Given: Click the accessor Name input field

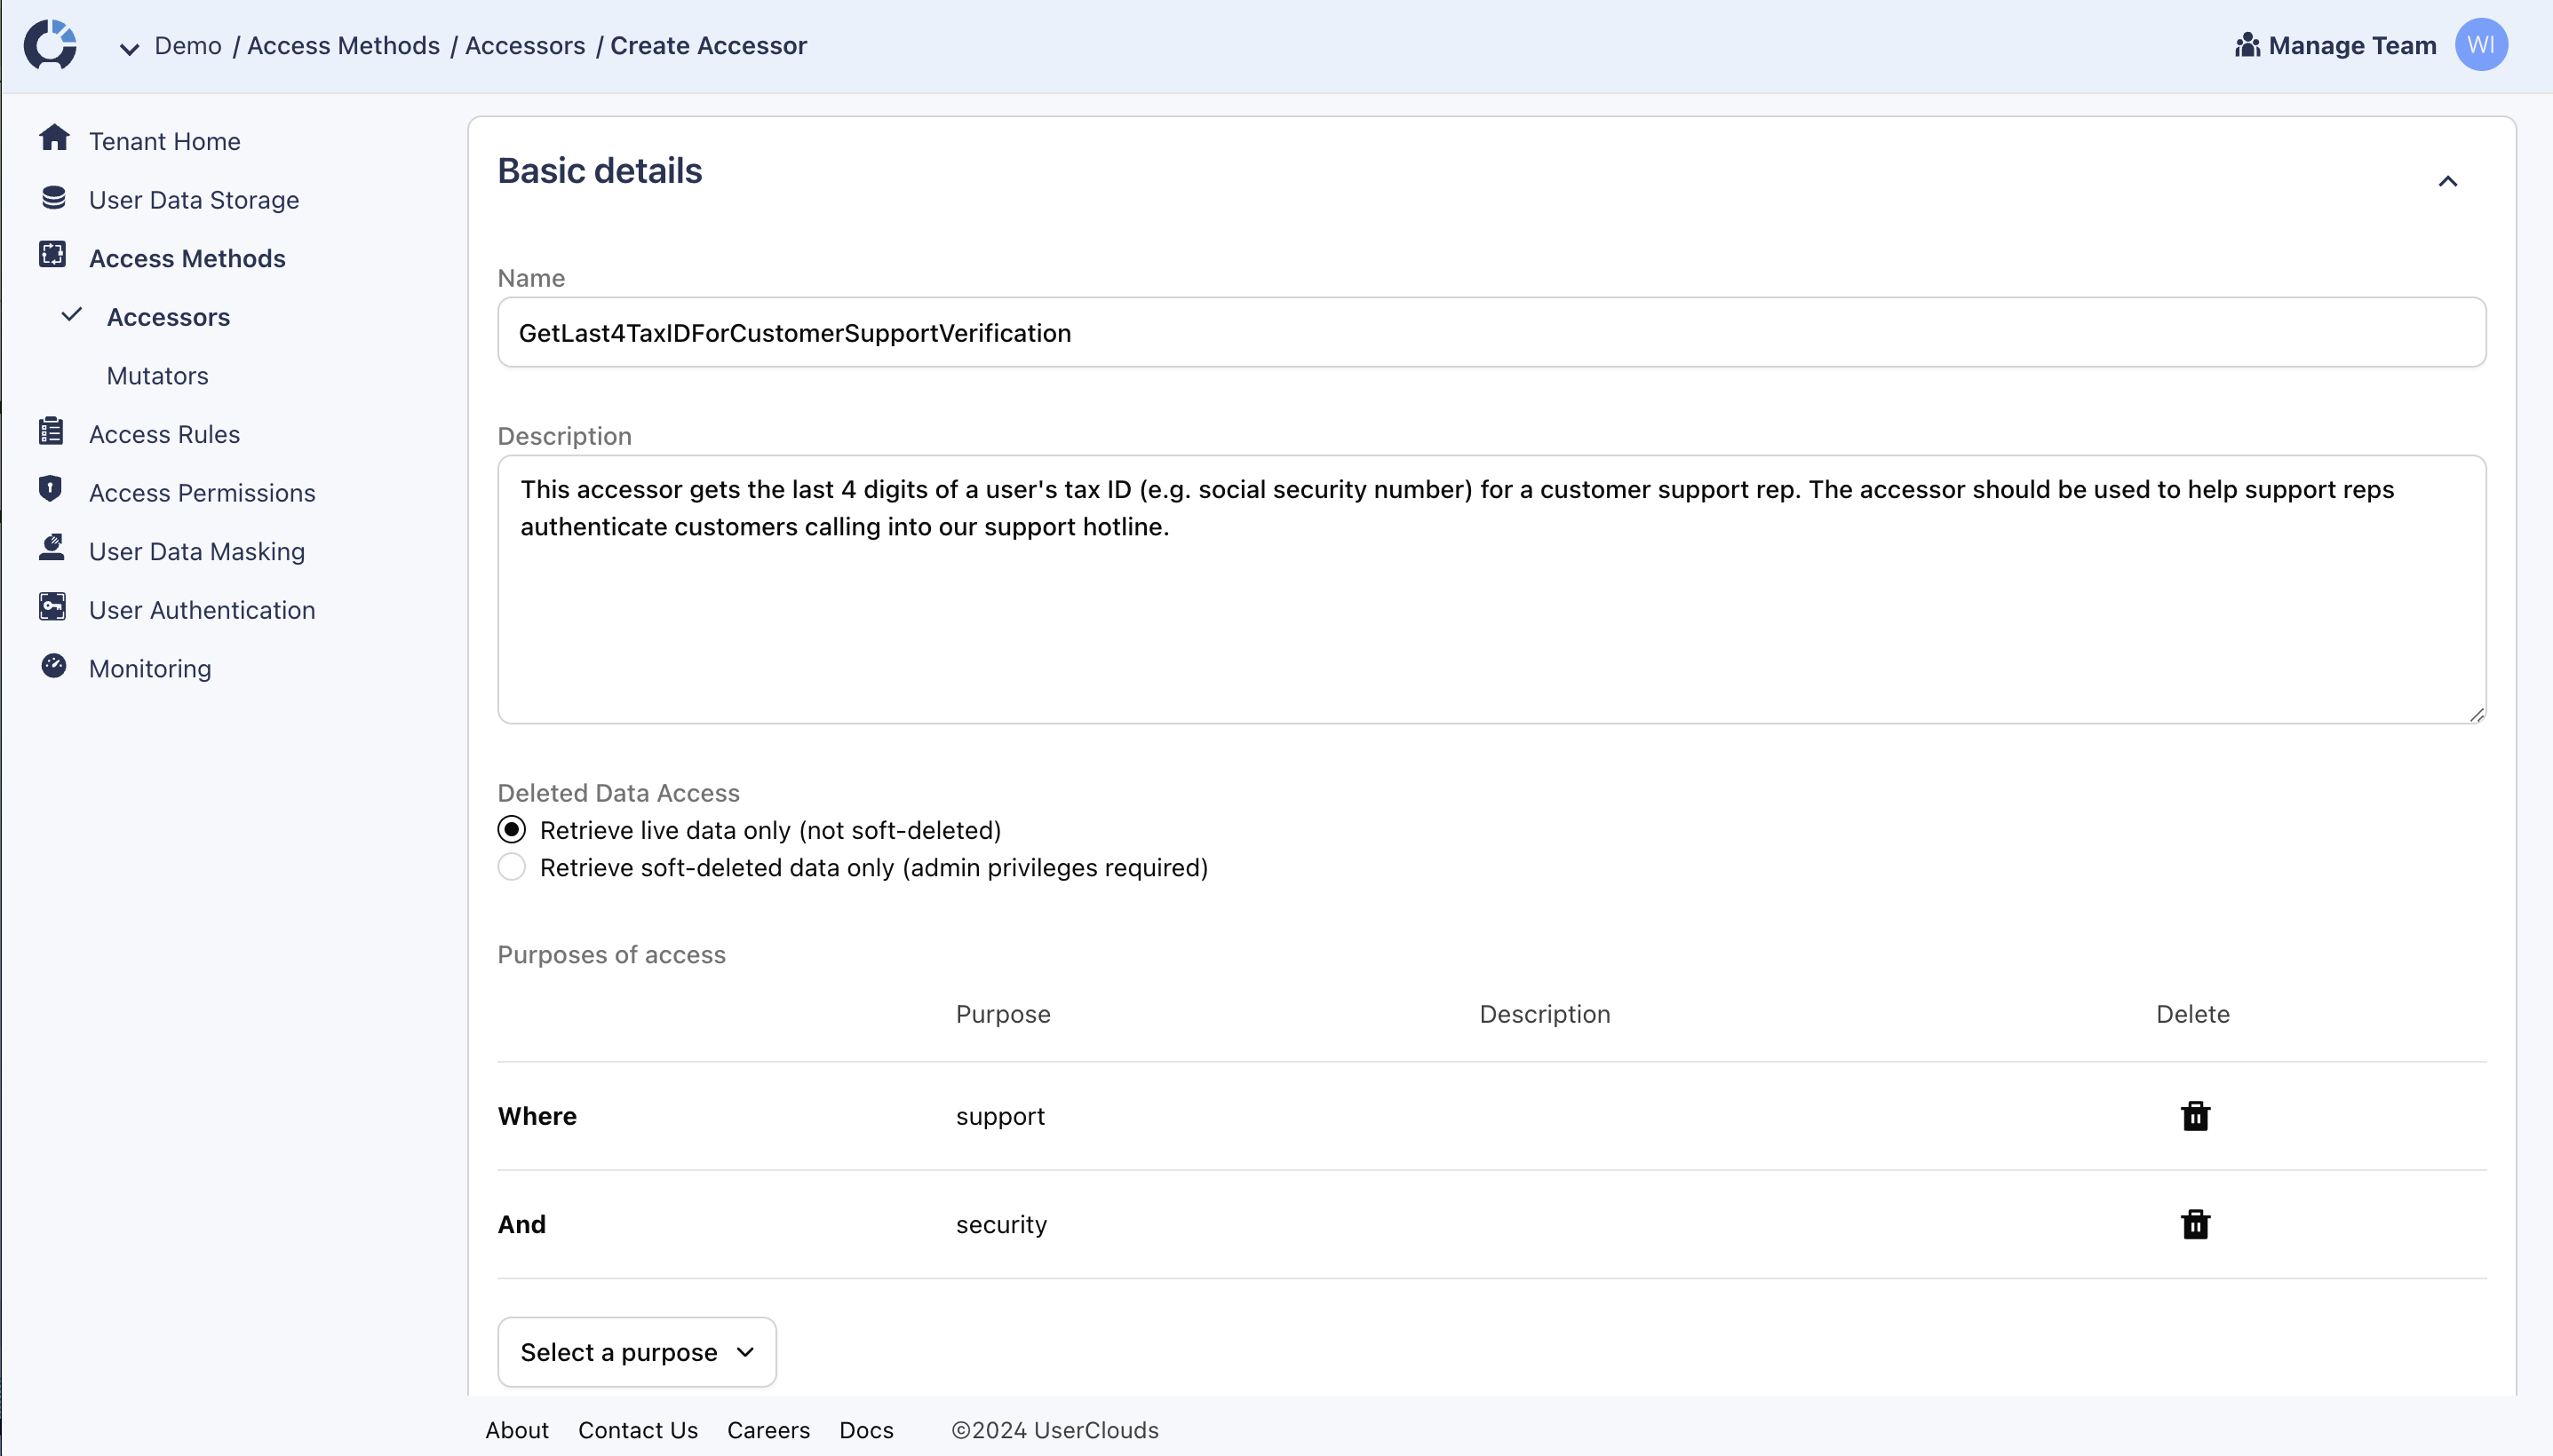Looking at the screenshot, I should (1492, 331).
